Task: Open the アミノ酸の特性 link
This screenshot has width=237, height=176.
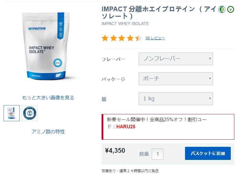Action: (x=48, y=132)
